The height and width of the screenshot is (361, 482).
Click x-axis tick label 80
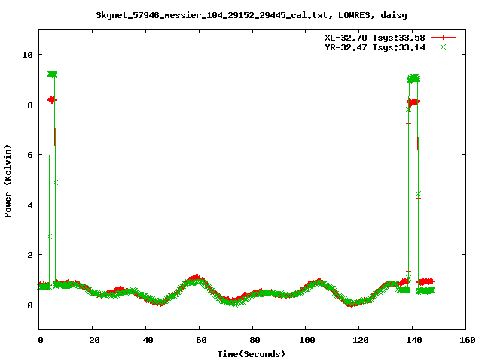click(x=255, y=340)
